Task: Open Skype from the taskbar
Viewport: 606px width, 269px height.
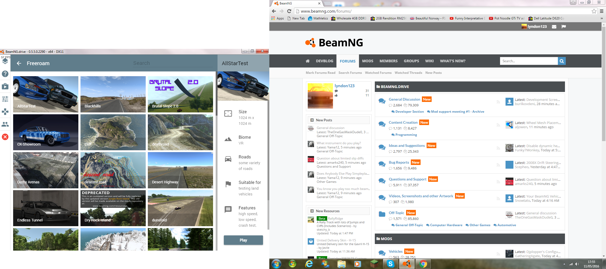Action: point(390,264)
